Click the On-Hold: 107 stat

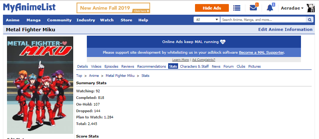[x=88, y=104]
